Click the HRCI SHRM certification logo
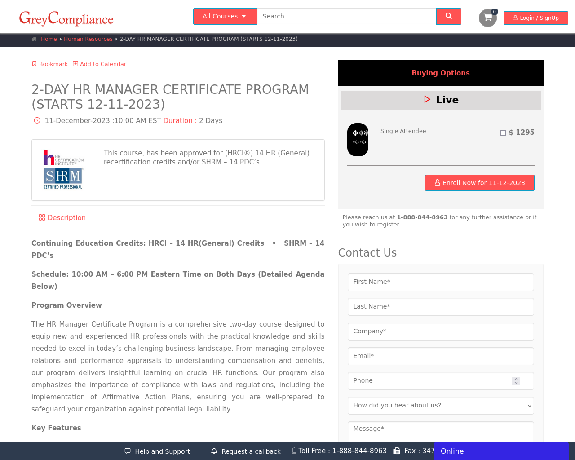Viewport: 575px width, 460px height. click(x=63, y=169)
